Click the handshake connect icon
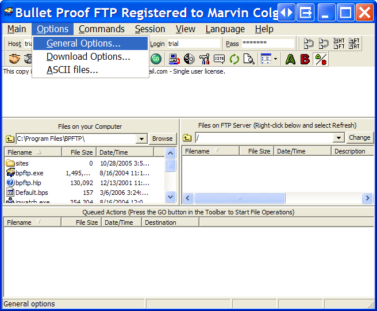Viewport: 377px width, 311px height. (14, 59)
